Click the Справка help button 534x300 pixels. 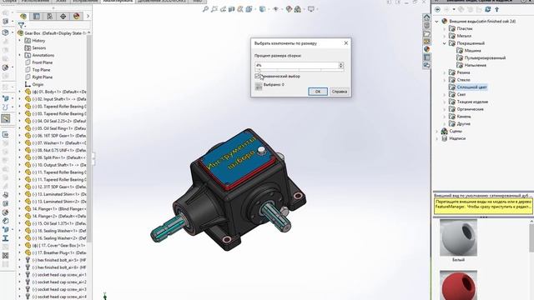pyautogui.click(x=340, y=92)
